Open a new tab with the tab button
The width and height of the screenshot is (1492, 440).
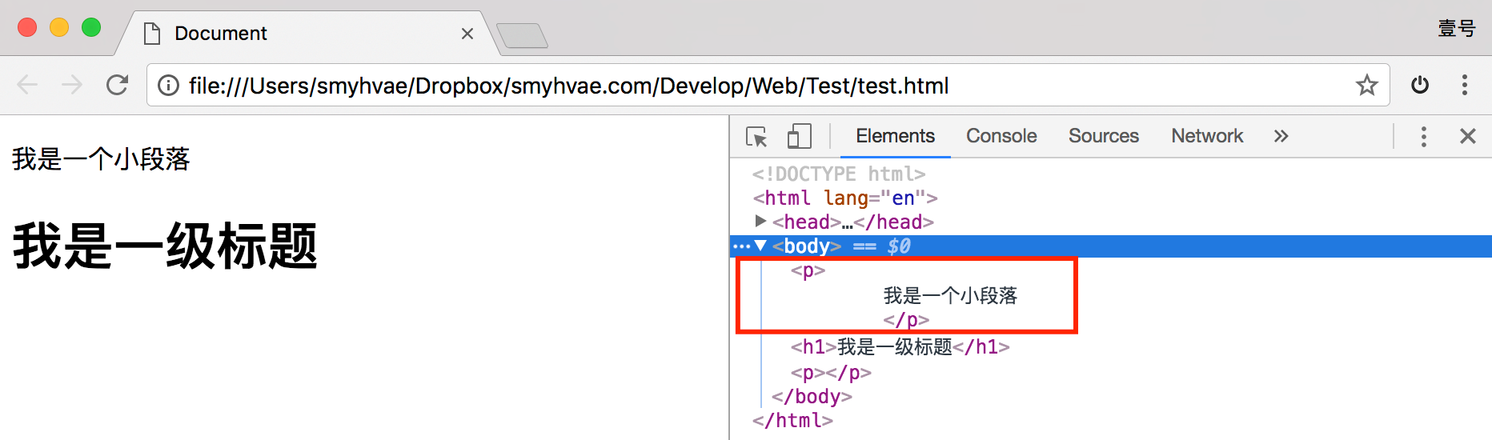(522, 35)
